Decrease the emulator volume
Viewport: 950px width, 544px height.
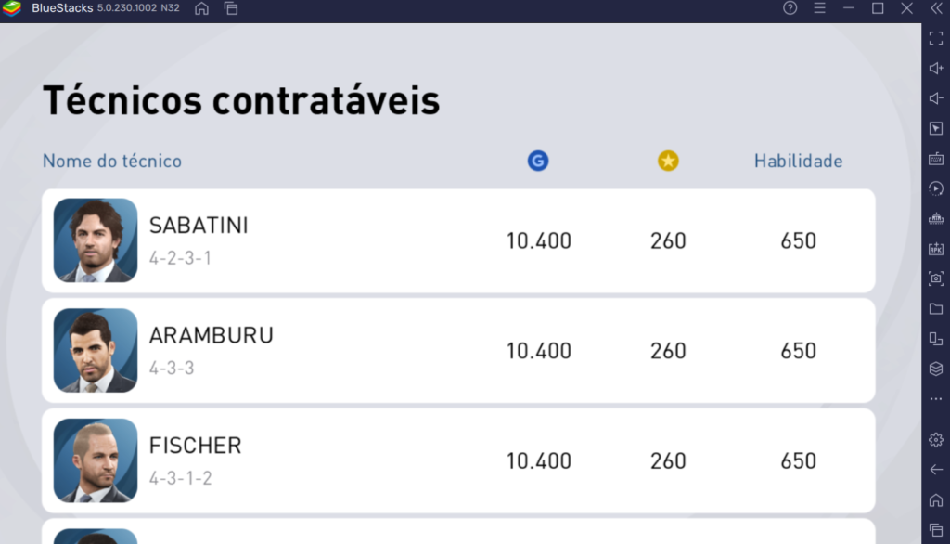coord(935,97)
